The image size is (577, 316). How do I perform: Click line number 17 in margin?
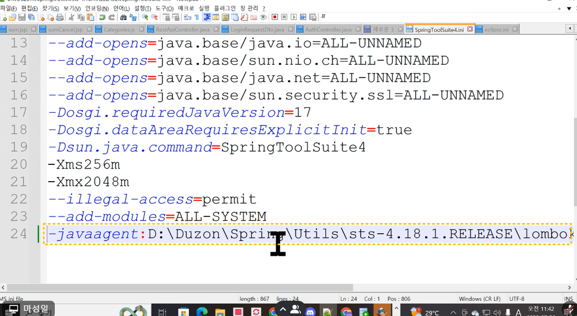19,112
